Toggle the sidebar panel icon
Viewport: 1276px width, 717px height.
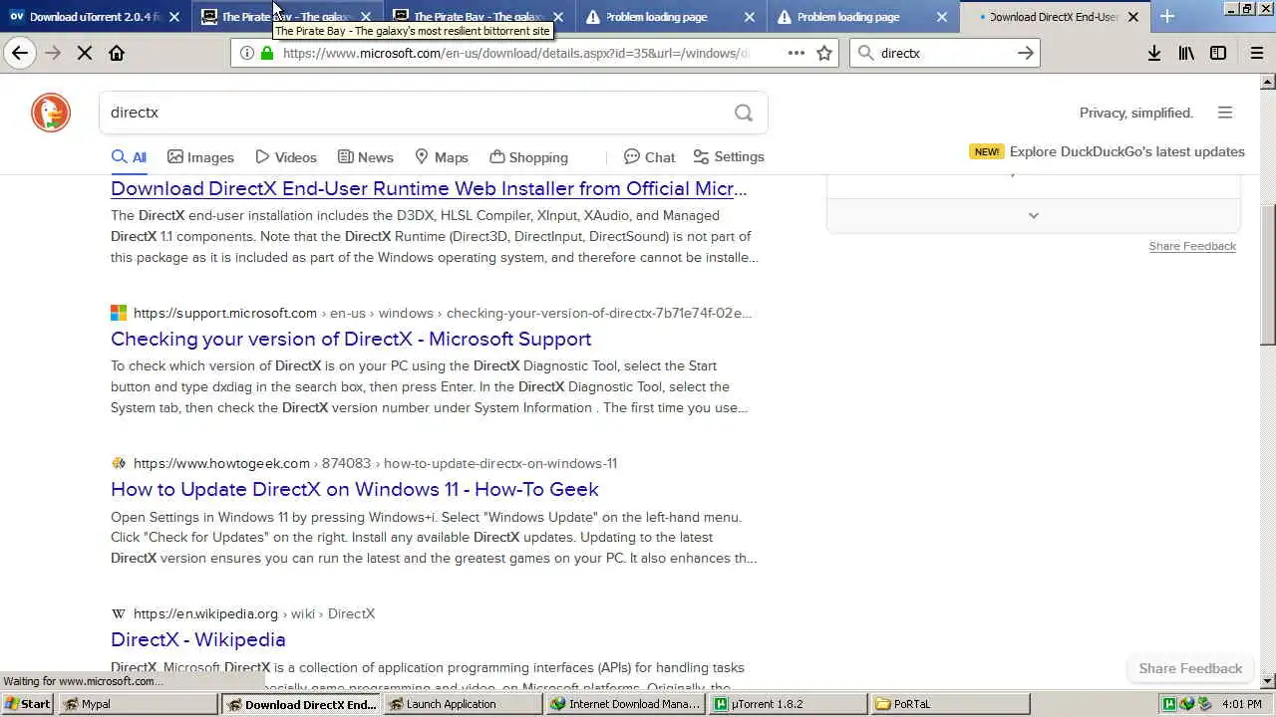point(1218,53)
